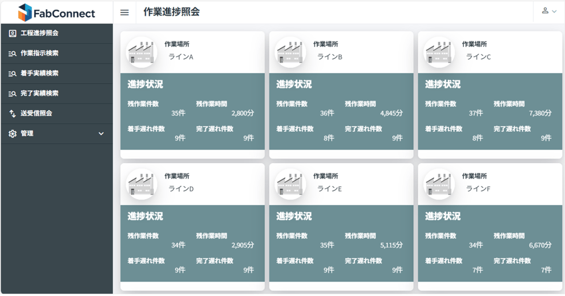Image resolution: width=565 pixels, height=296 pixels.
Task: Click the 作業進捗照会 page title
Action: click(172, 12)
